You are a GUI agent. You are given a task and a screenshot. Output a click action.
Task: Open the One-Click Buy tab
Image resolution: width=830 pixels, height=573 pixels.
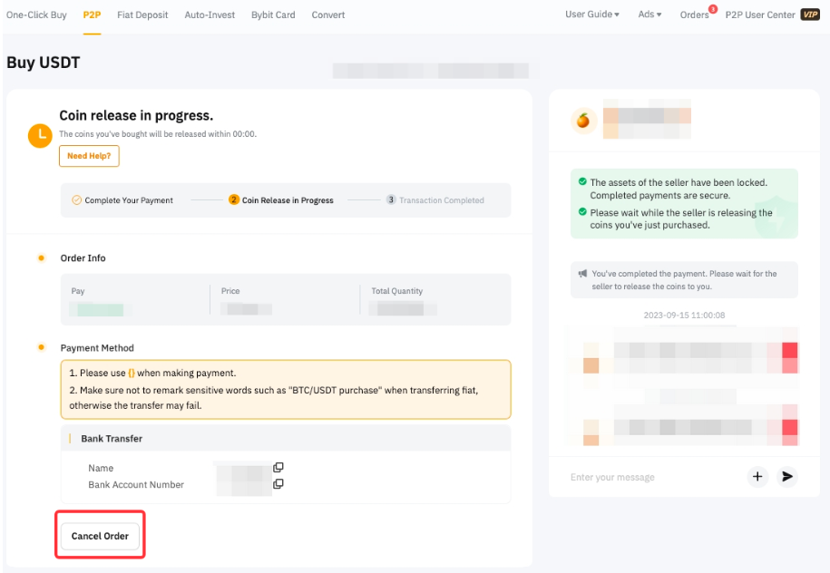coord(36,15)
